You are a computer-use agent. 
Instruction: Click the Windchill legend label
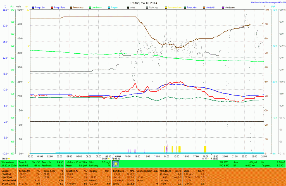tap(210, 7)
